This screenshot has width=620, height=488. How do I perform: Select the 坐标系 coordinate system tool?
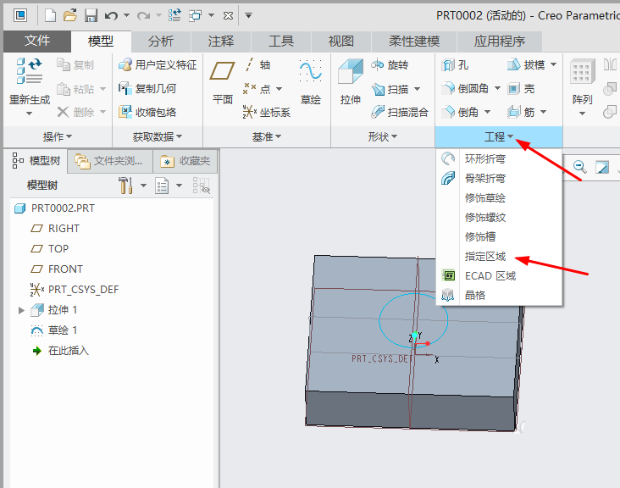267,113
